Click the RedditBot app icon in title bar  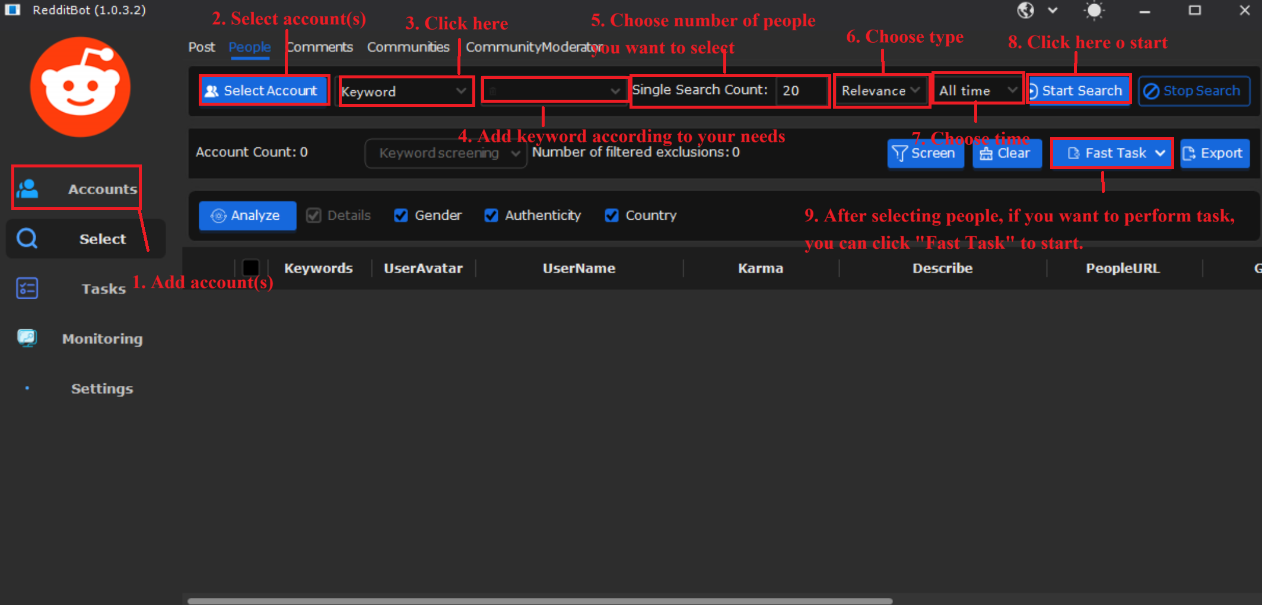[x=12, y=9]
